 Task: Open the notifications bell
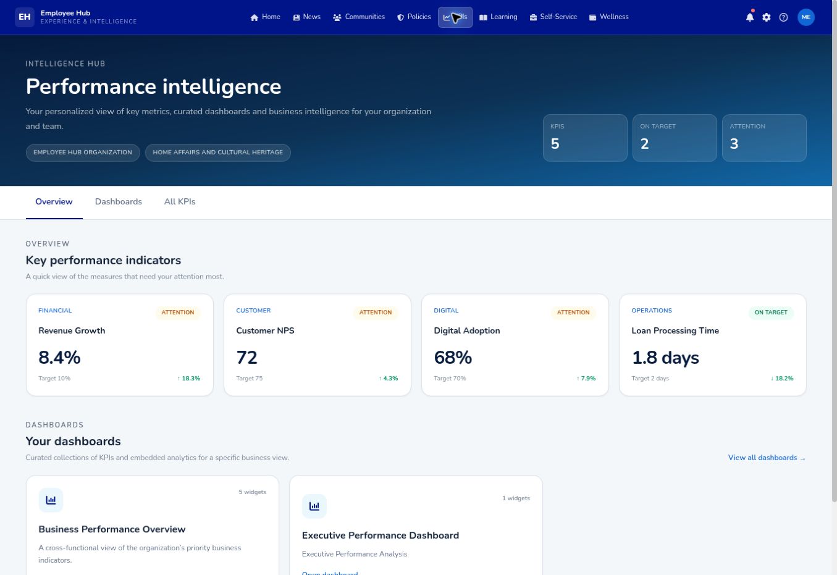(749, 17)
